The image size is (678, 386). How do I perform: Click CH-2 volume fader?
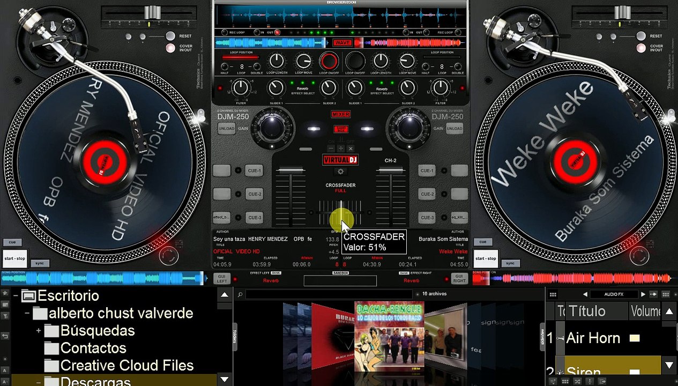[x=391, y=171]
